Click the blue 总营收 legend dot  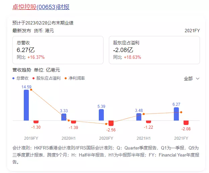tap(13, 78)
